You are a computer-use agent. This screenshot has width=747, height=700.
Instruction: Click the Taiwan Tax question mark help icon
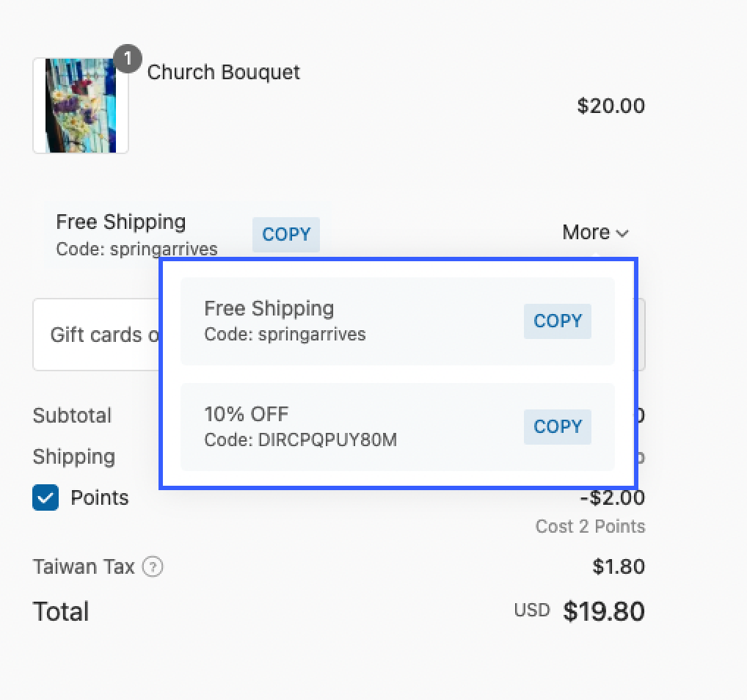coord(151,566)
